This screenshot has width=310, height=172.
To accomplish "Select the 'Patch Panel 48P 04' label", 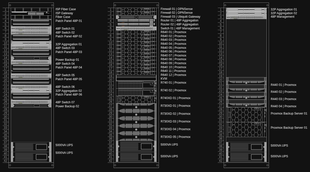I will 69,67.
